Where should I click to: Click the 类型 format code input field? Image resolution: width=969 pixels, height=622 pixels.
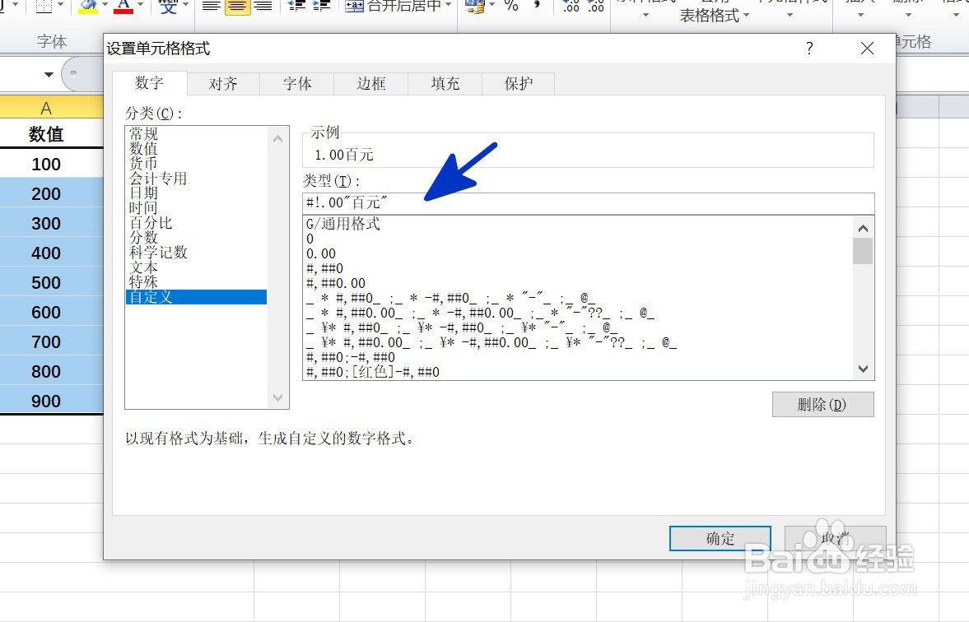click(x=589, y=203)
